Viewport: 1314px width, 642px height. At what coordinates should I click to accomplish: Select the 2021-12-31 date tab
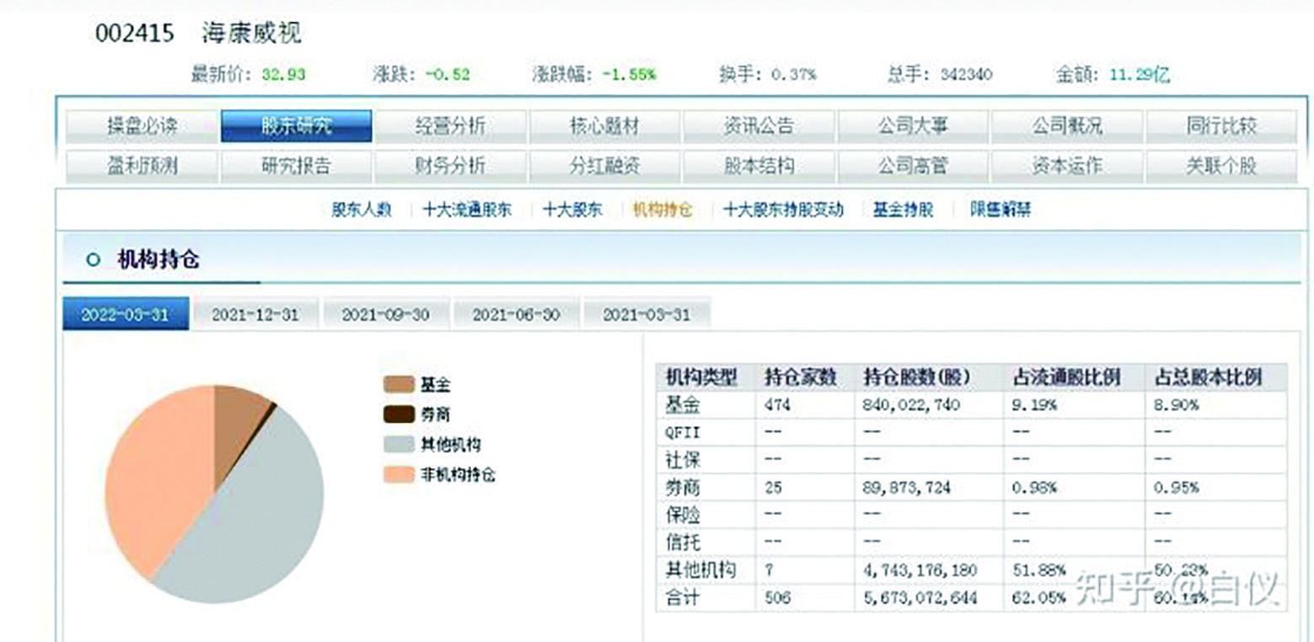click(254, 313)
